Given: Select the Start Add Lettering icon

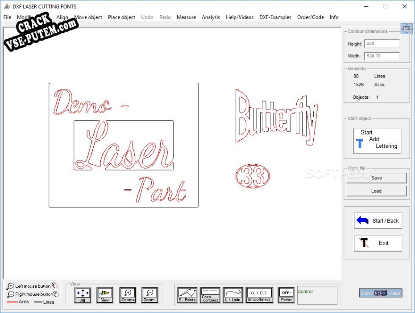Looking at the screenshot, I should pyautogui.click(x=377, y=140).
